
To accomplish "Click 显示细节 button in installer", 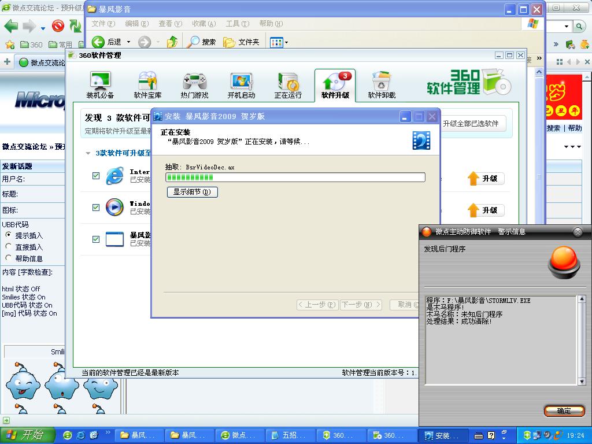I will pyautogui.click(x=192, y=192).
